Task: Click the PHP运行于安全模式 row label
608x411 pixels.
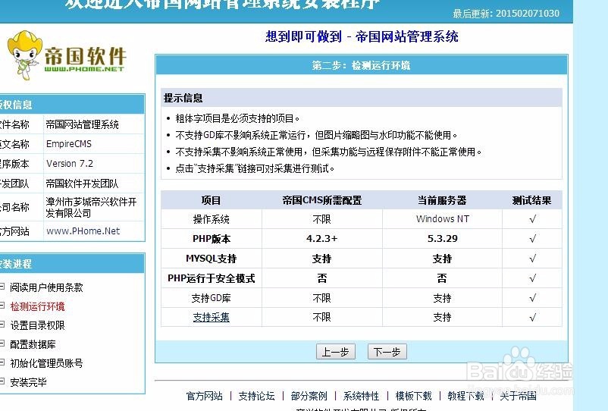Action: coord(212,278)
